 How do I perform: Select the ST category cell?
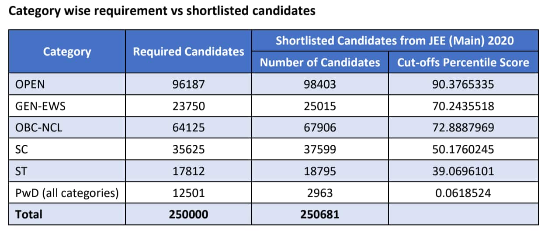pyautogui.click(x=67, y=171)
